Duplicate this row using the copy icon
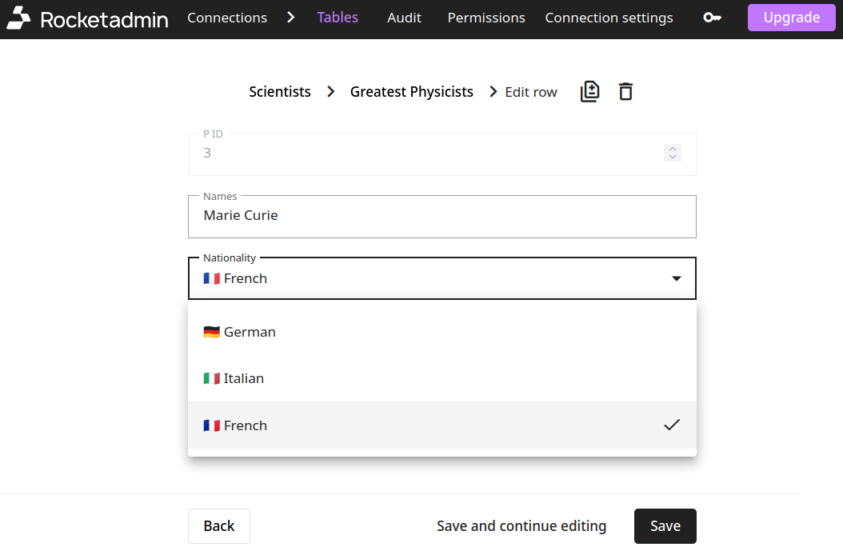Viewport: 843px width, 551px height. coord(589,91)
